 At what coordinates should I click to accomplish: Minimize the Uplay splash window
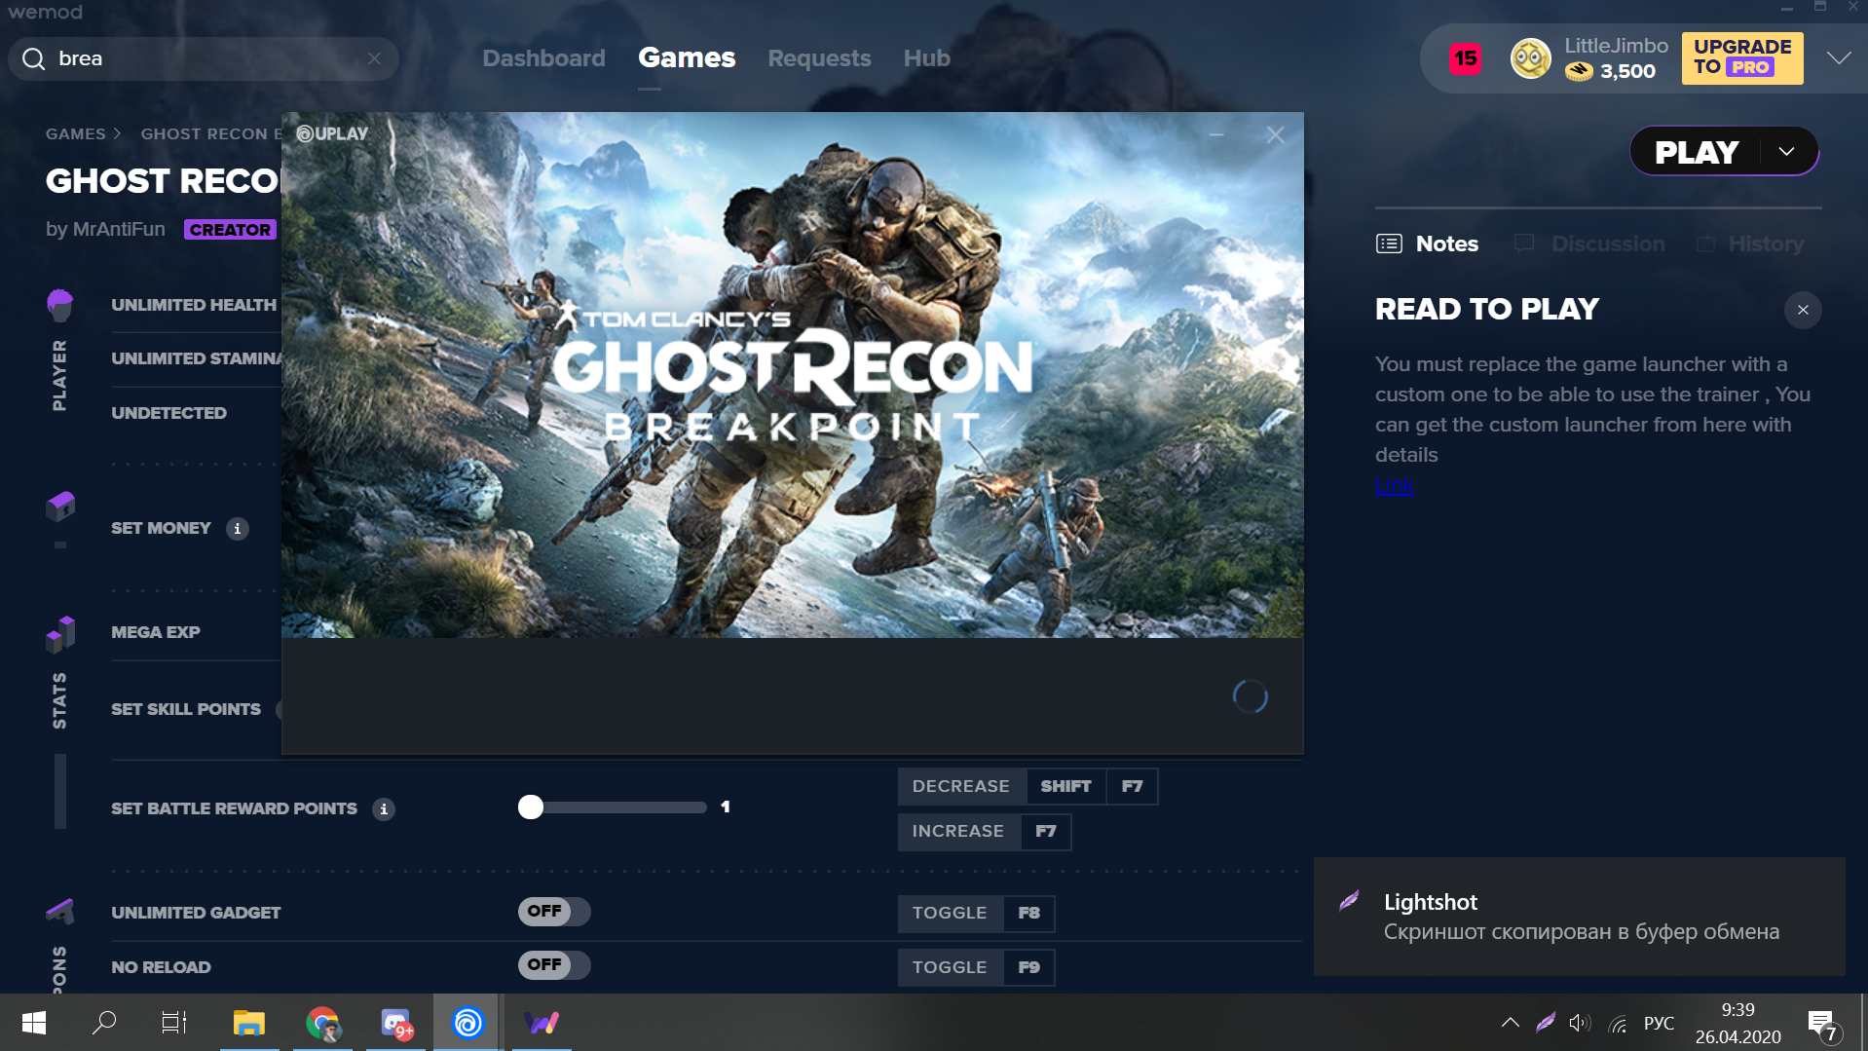(1216, 135)
